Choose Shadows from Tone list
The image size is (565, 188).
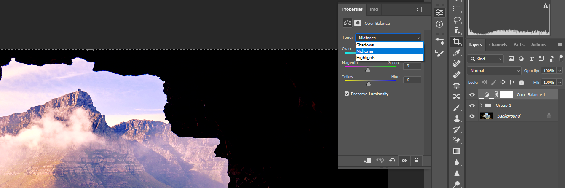(x=389, y=45)
